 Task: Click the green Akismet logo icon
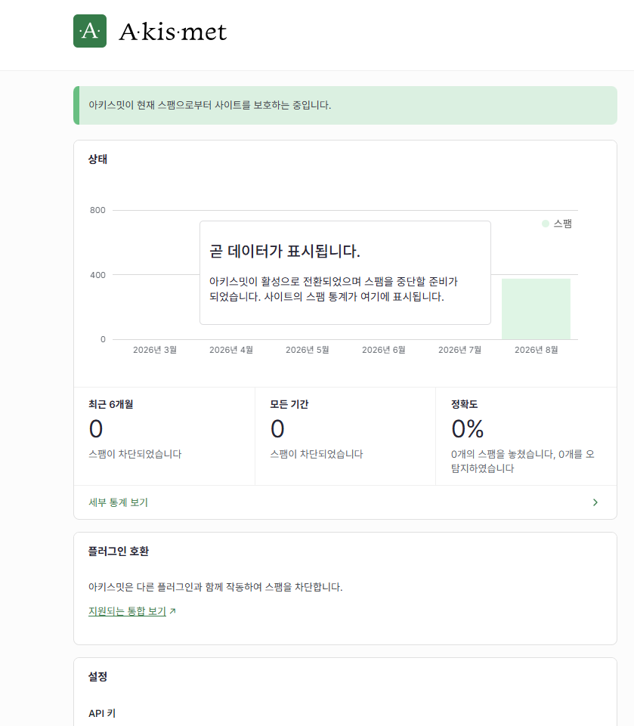point(90,31)
